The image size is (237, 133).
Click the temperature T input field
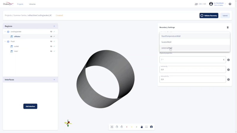(x=193, y=60)
